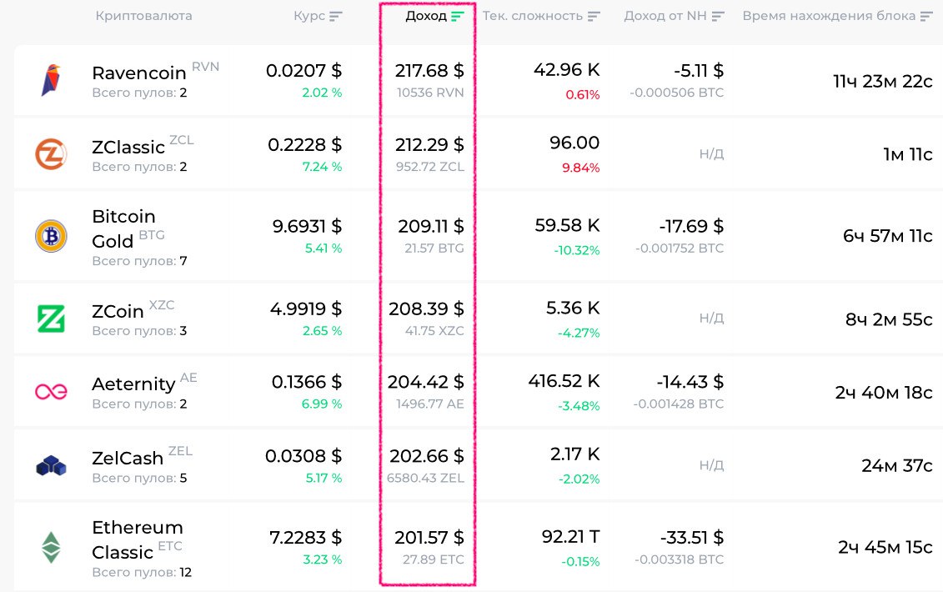Click ZCoin block time 8ч 2м 55с

(x=888, y=319)
